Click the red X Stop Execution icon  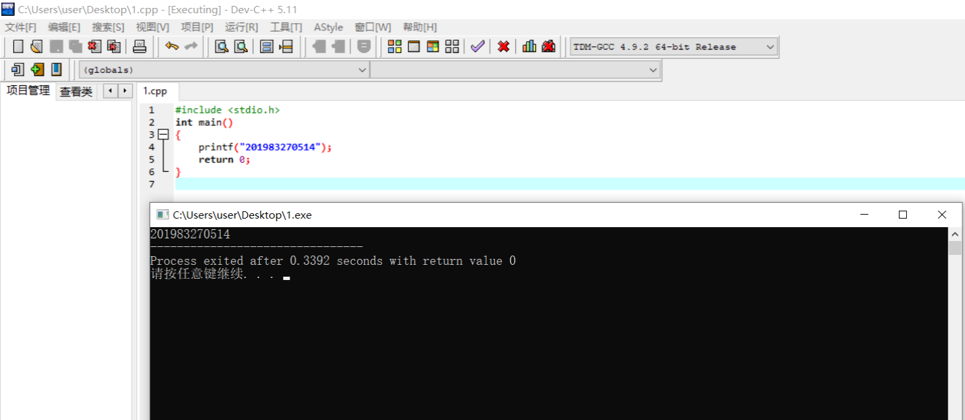(x=503, y=46)
